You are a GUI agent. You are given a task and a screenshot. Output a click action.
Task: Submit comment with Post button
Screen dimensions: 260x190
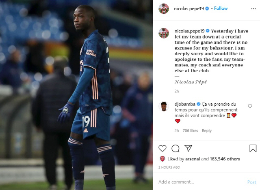[x=252, y=182]
